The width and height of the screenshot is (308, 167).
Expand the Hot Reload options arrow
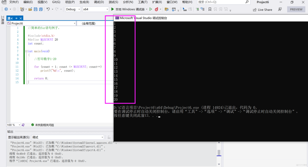click(161, 9)
